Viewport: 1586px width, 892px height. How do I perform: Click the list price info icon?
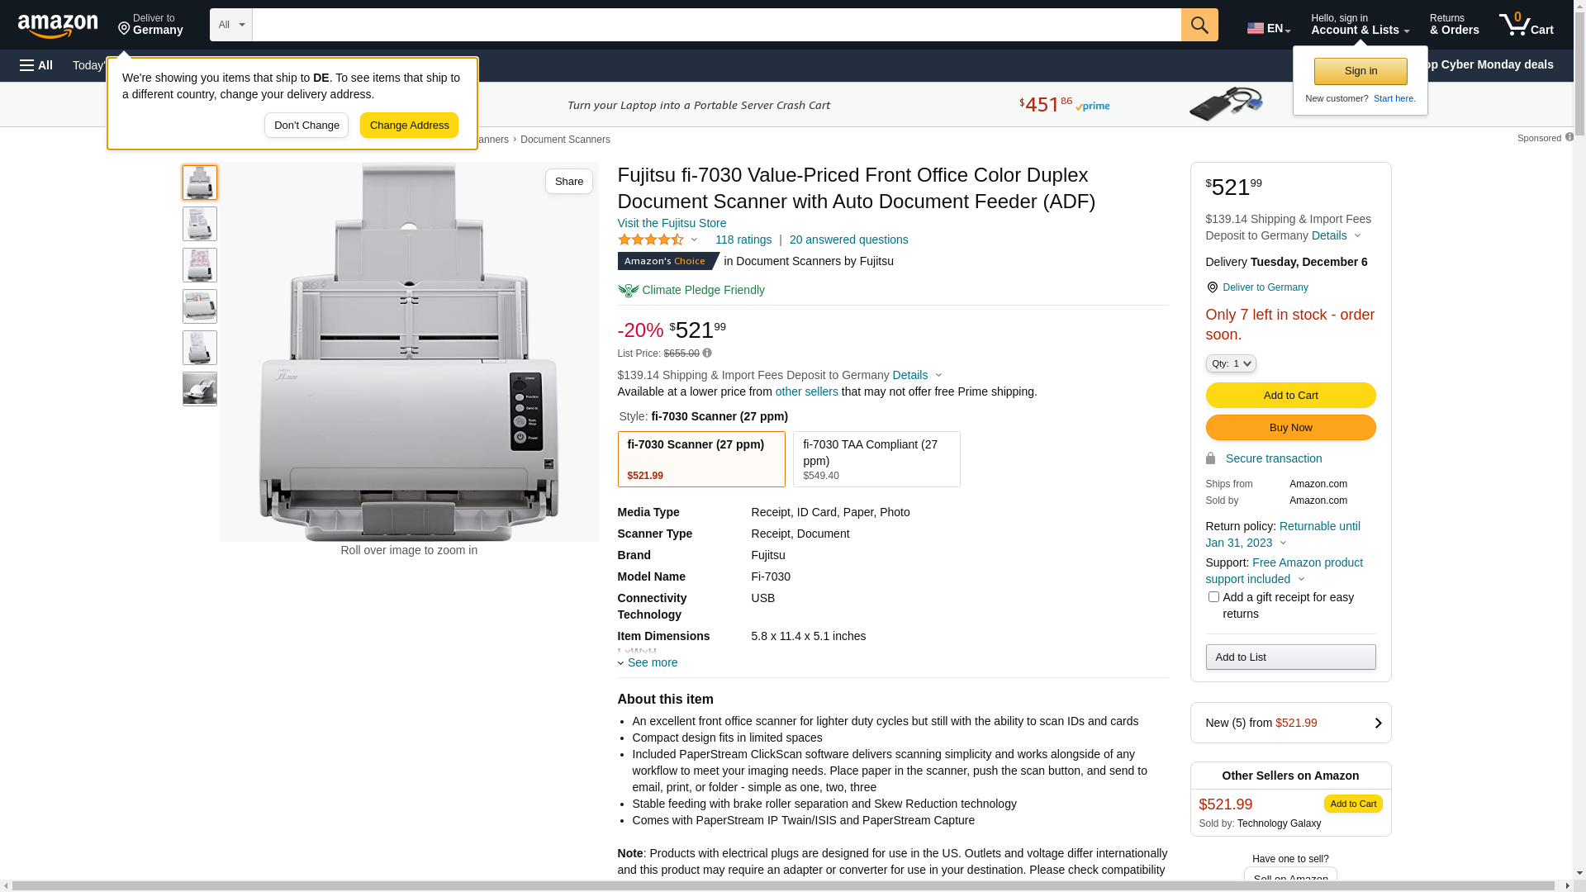707,353
